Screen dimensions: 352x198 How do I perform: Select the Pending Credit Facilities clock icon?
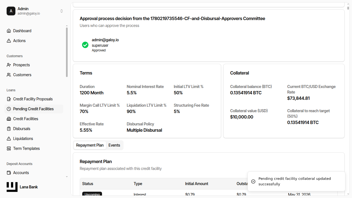[9, 109]
